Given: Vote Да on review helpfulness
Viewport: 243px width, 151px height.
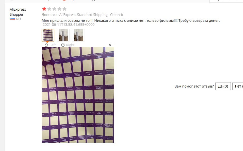Looking at the screenshot, I should point(223,86).
